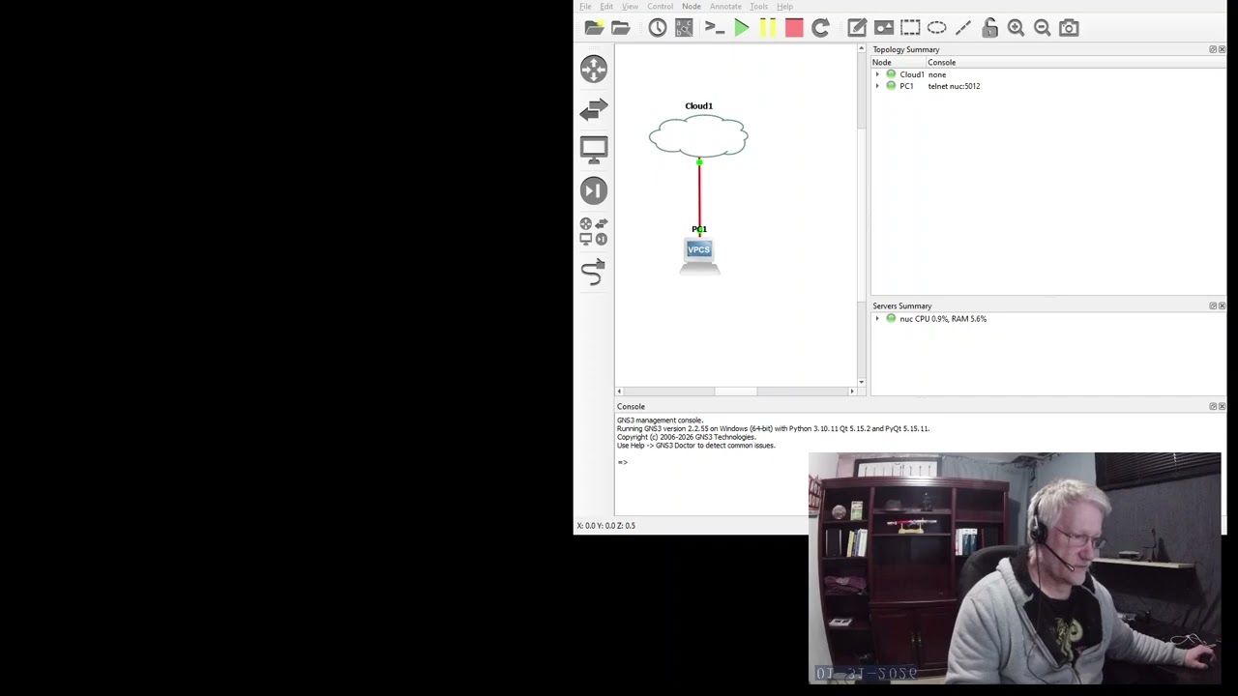1238x696 pixels.
Task: Click the New blank project icon
Action: click(594, 28)
